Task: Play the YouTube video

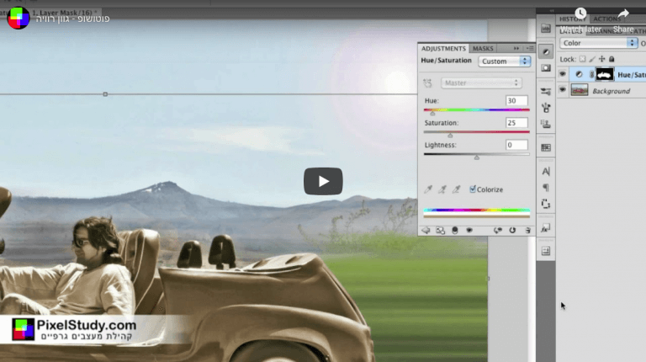Action: tap(323, 181)
